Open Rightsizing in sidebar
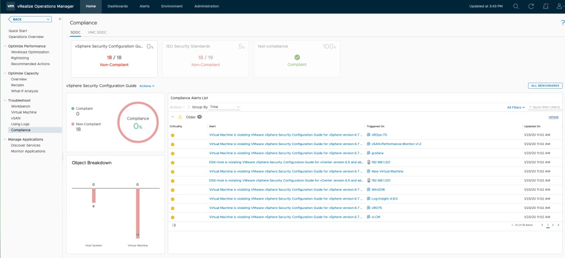The height and width of the screenshot is (258, 565). click(x=20, y=58)
